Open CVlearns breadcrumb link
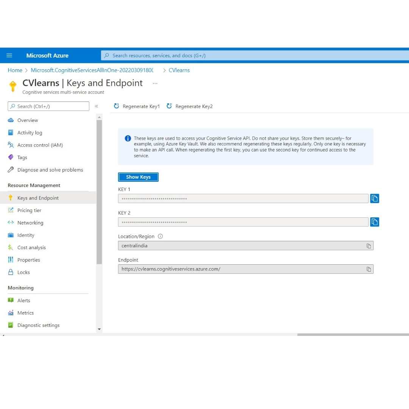Image resolution: width=409 pixels, height=409 pixels. pyautogui.click(x=179, y=70)
